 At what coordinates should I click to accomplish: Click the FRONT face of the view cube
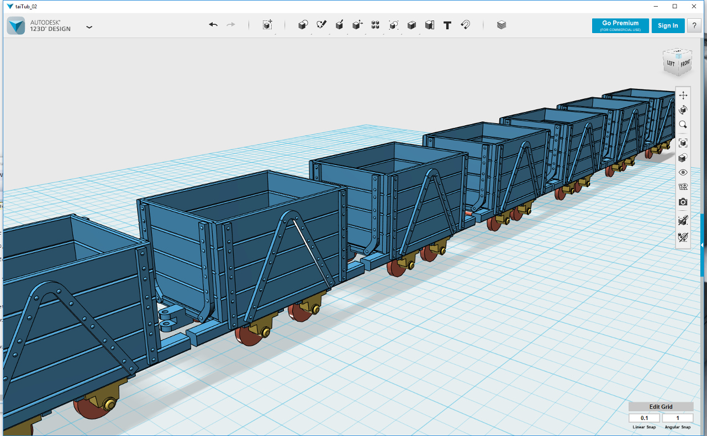pyautogui.click(x=685, y=63)
